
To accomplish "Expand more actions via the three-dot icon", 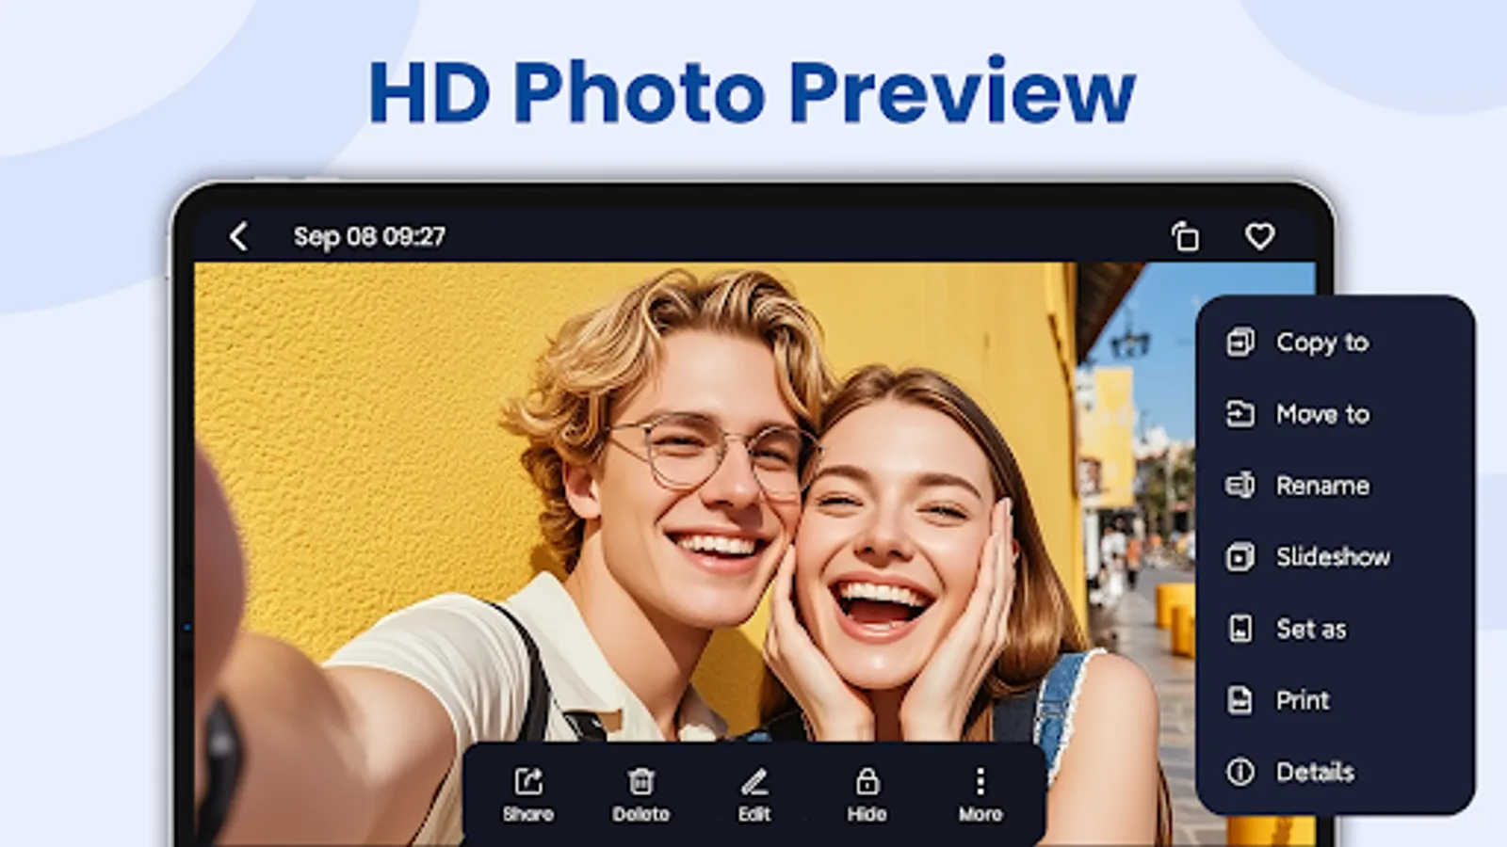I will [x=980, y=778].
